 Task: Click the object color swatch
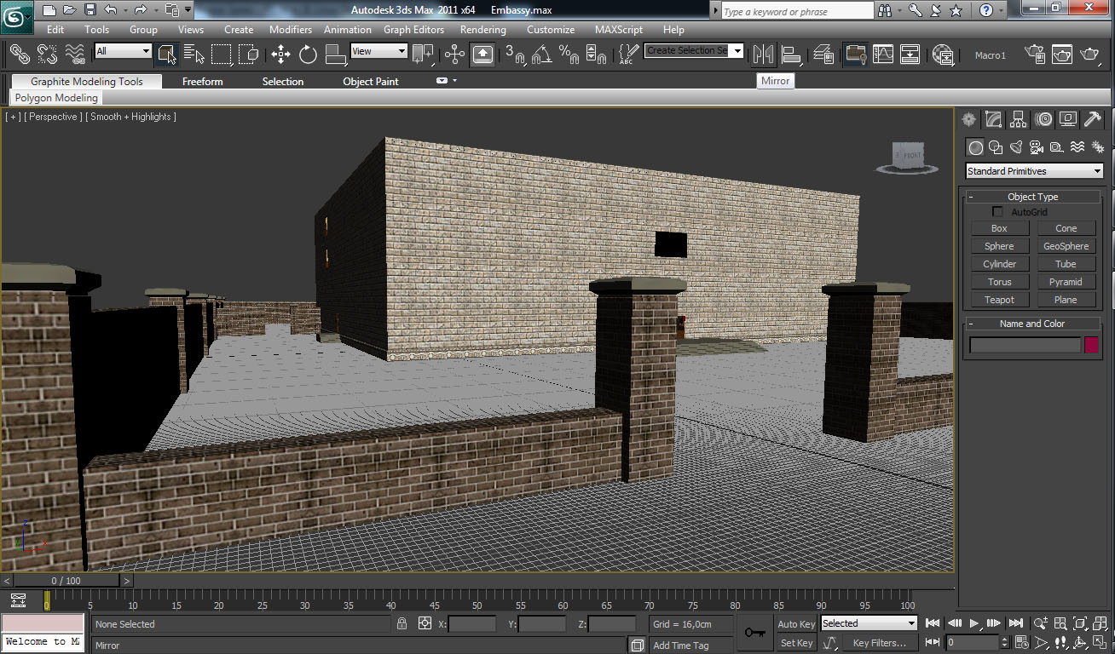coord(1091,345)
